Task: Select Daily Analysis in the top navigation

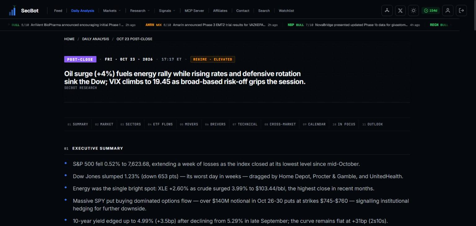Action: click(x=83, y=11)
